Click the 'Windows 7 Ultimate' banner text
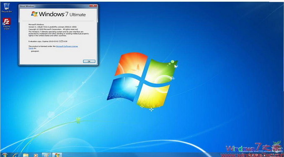The width and height of the screenshot is (284, 157). (62, 14)
